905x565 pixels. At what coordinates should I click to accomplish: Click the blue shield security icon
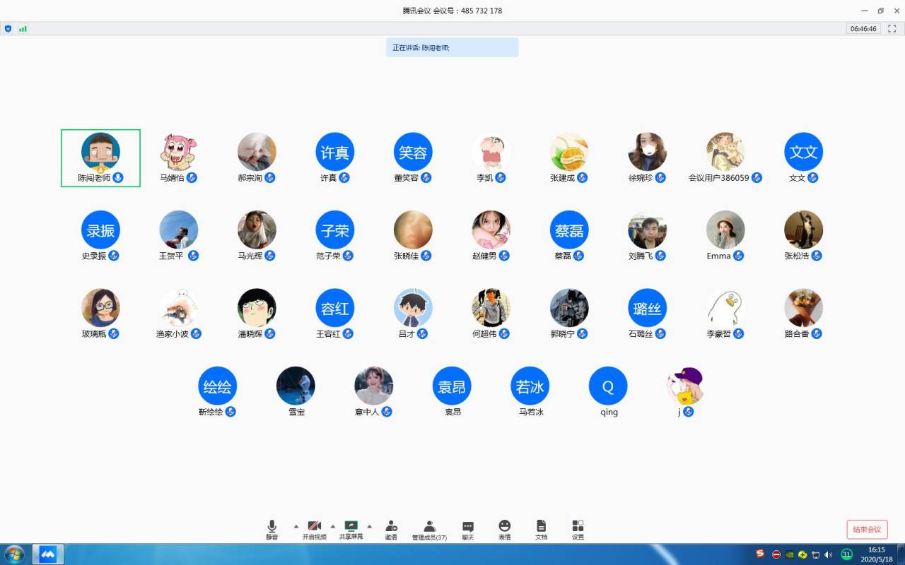(8, 29)
